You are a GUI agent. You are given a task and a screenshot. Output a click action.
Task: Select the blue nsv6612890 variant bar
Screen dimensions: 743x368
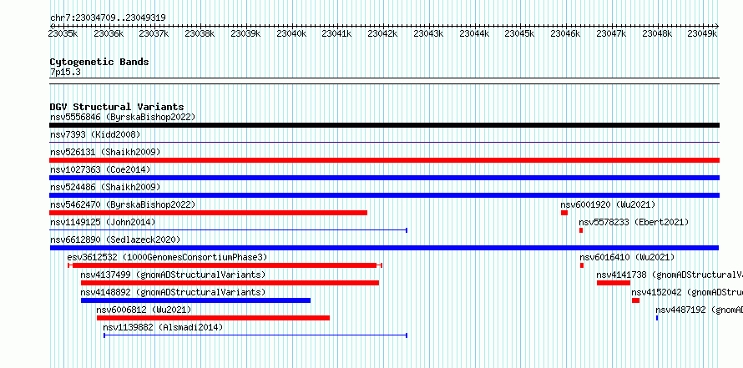coord(384,248)
